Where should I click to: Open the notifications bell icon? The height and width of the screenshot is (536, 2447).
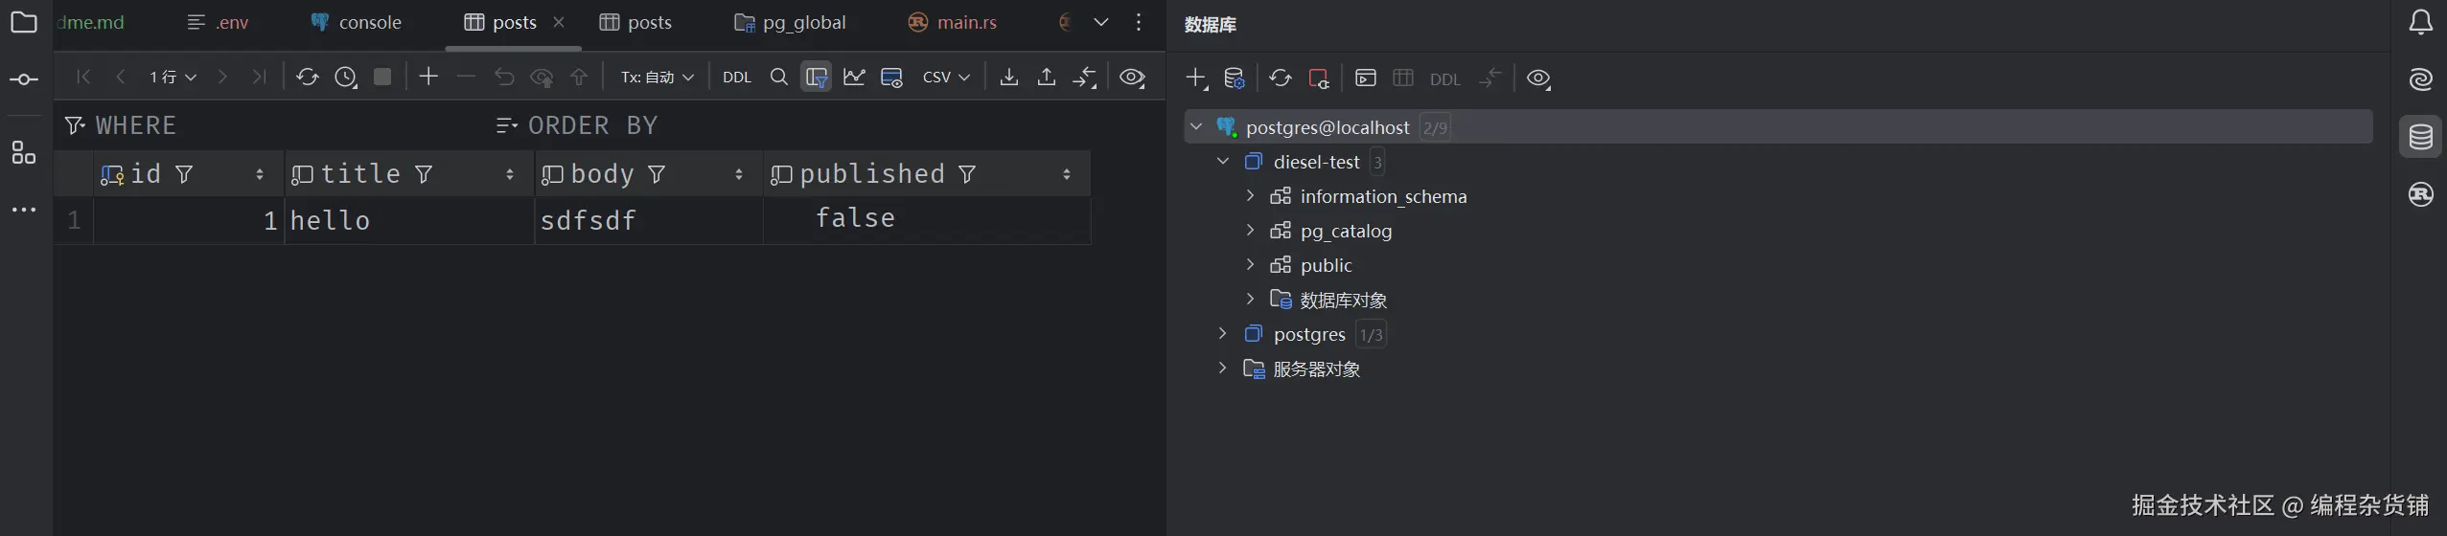point(2421,23)
